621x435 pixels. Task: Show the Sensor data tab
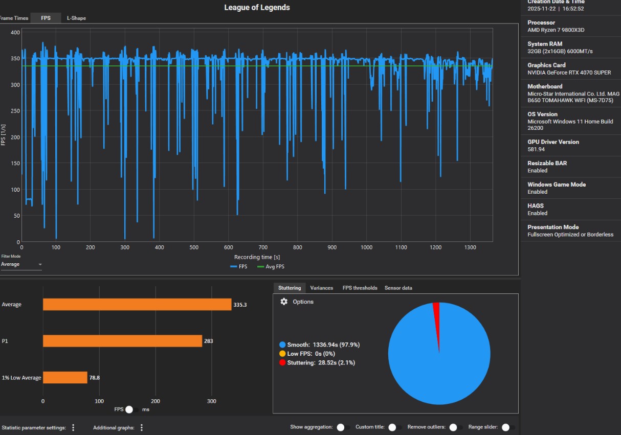(x=398, y=288)
